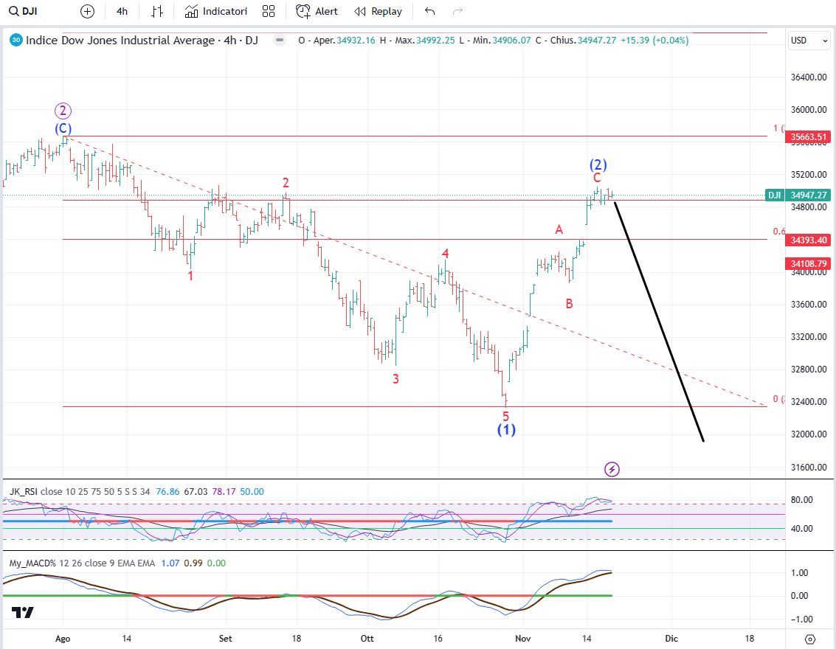836x649 pixels.
Task: Open the 4h timeframe selector
Action: [x=122, y=11]
